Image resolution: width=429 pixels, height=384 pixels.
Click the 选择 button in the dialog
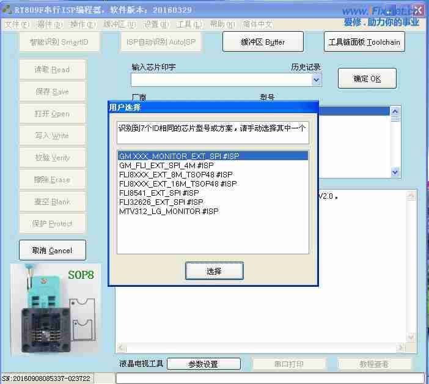(214, 271)
